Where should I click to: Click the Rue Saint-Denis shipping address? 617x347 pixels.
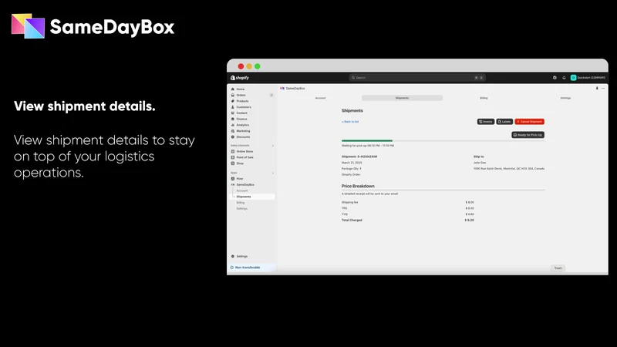pos(509,168)
